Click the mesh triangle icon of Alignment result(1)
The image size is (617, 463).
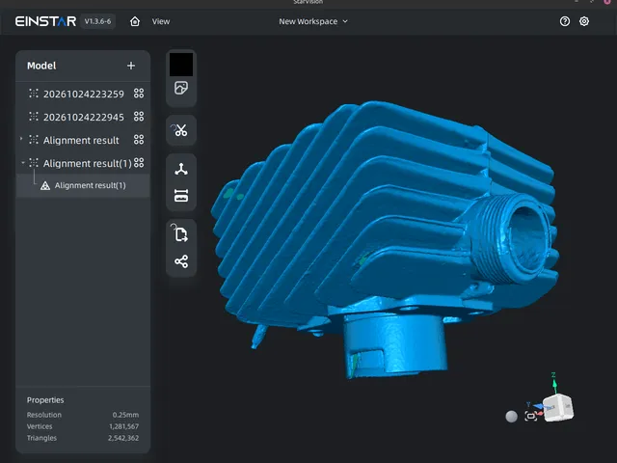point(45,185)
